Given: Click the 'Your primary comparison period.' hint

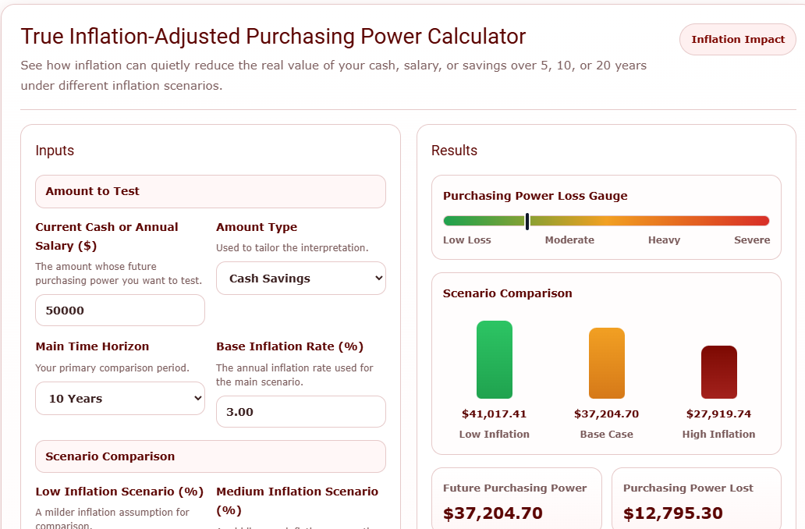Looking at the screenshot, I should (112, 367).
